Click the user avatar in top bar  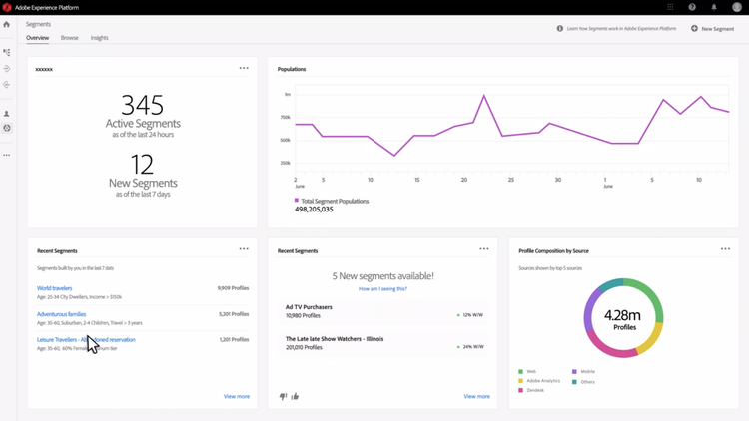737,7
